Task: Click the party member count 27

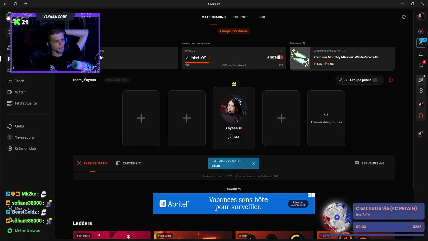Action: point(343,80)
